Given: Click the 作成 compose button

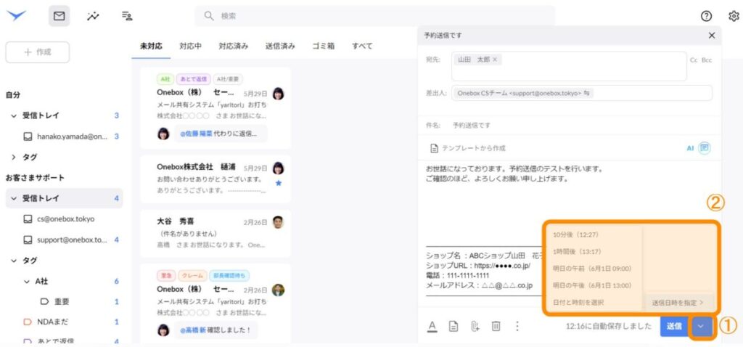Looking at the screenshot, I should 37,52.
